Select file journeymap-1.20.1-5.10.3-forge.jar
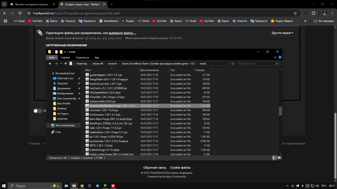The width and height of the screenshot is (337, 189). pyautogui.click(x=109, y=141)
